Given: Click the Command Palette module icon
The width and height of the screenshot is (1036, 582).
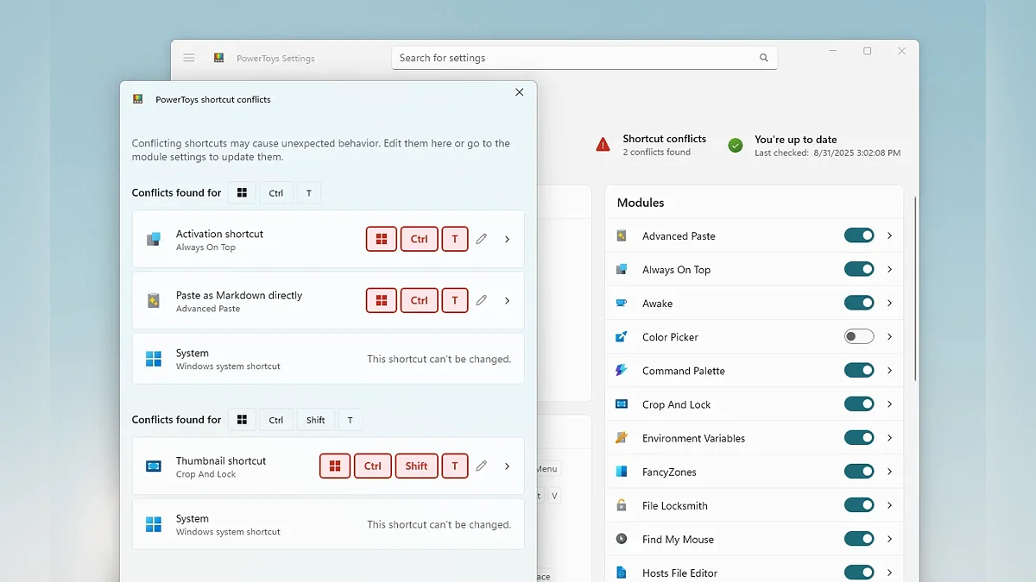Looking at the screenshot, I should pos(622,370).
